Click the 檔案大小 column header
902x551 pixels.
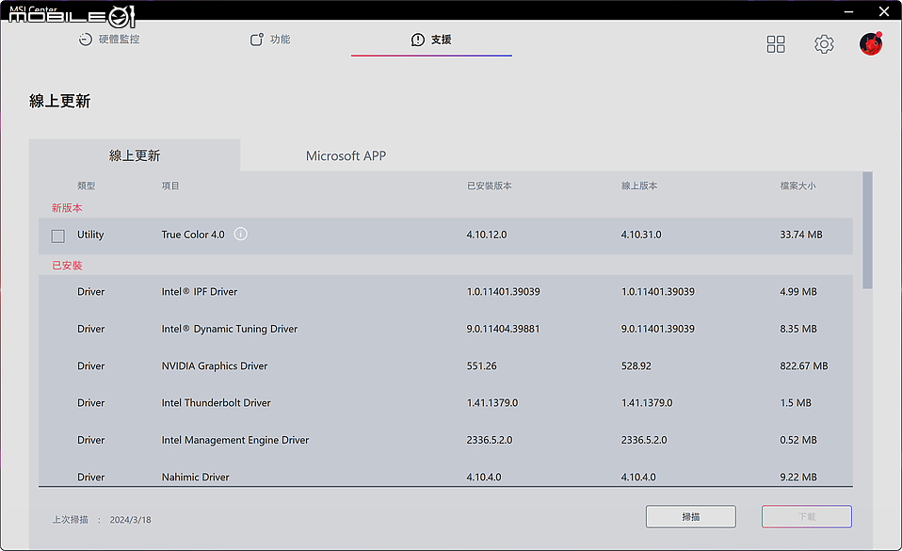797,186
